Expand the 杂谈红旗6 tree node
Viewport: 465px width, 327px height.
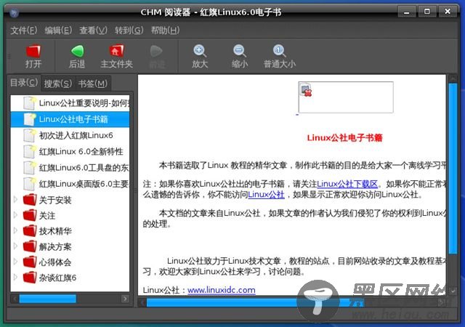click(x=16, y=277)
